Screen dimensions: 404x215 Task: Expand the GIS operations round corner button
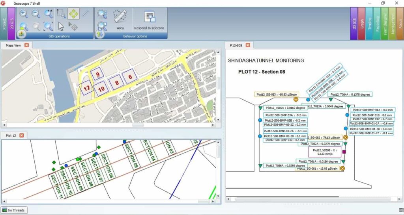(21, 34)
